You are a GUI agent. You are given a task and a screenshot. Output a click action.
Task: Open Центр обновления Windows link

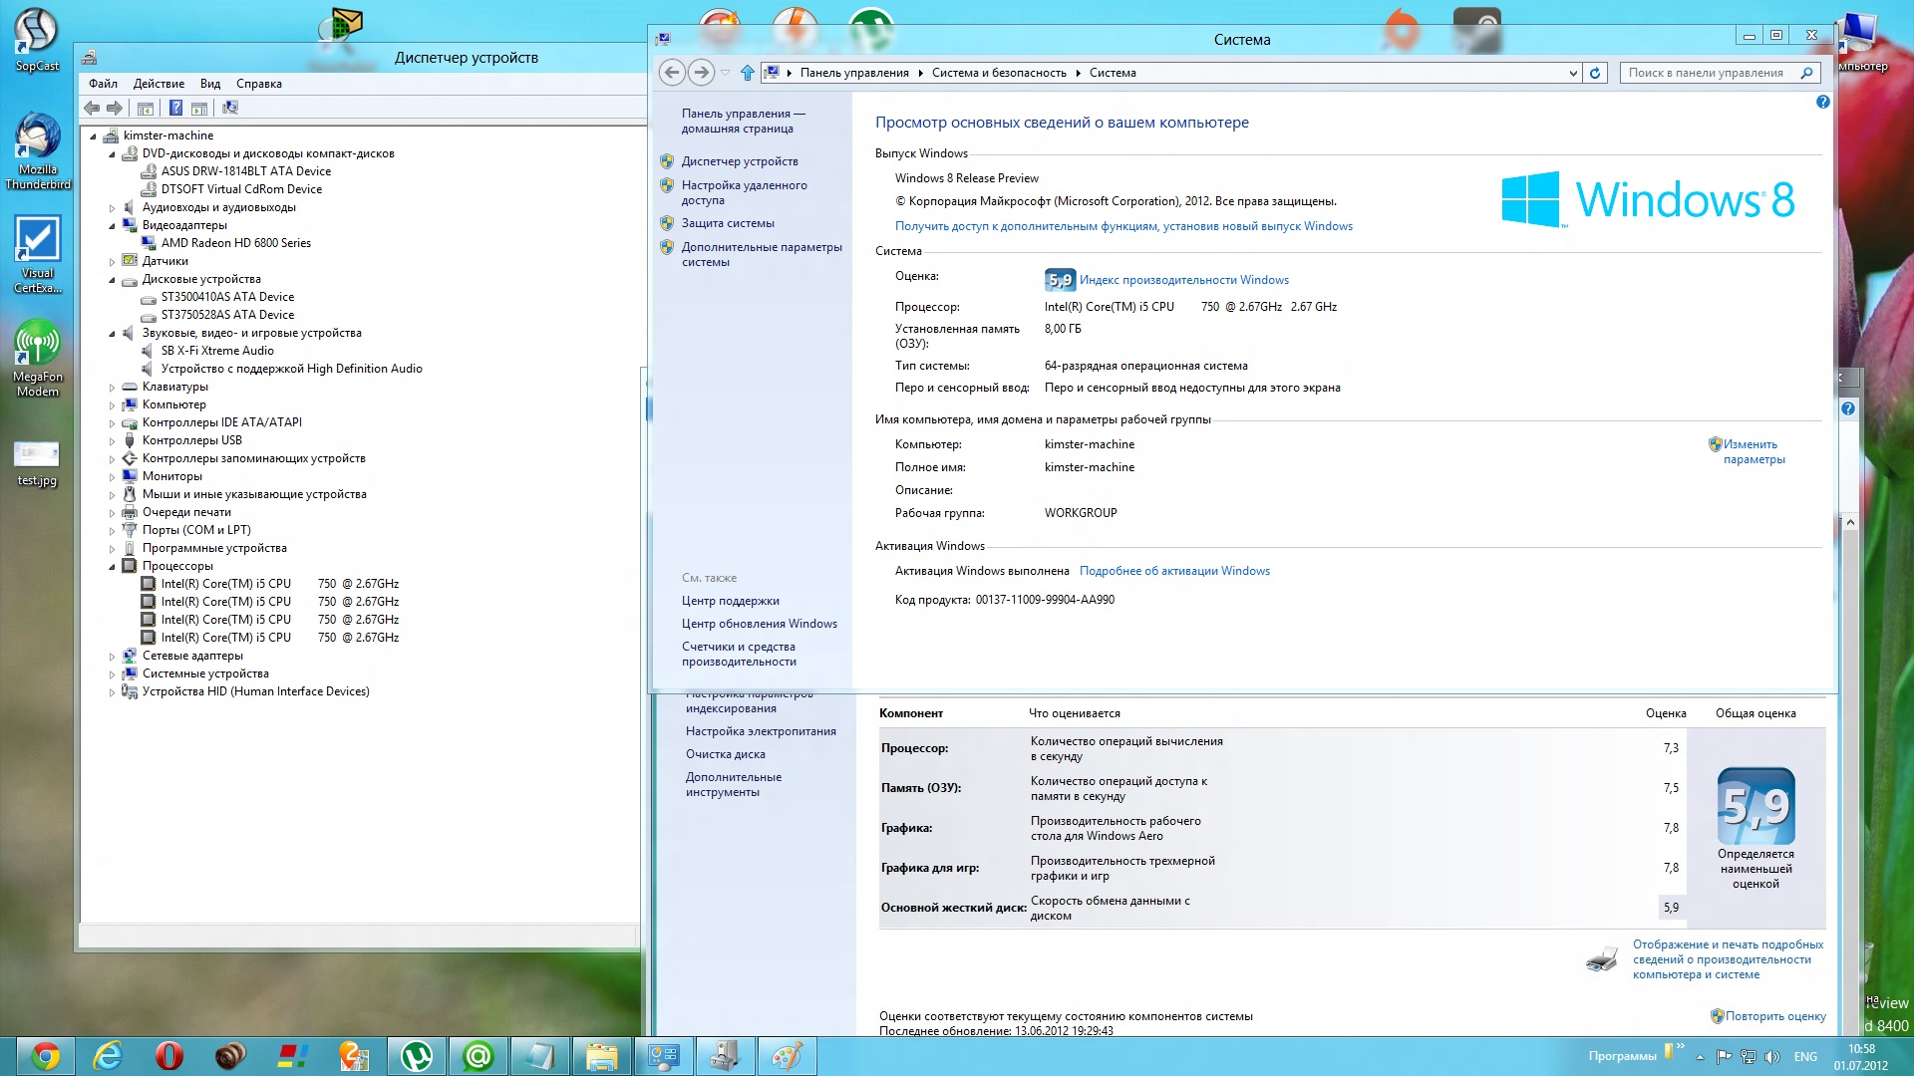pyautogui.click(x=760, y=624)
